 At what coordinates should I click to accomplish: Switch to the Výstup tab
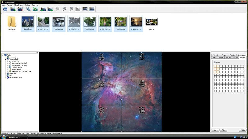pos(221,57)
